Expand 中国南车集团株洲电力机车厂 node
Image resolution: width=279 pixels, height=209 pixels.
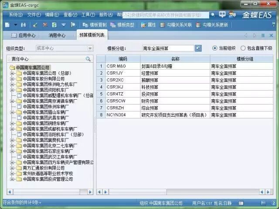pyautogui.click(x=12, y=84)
